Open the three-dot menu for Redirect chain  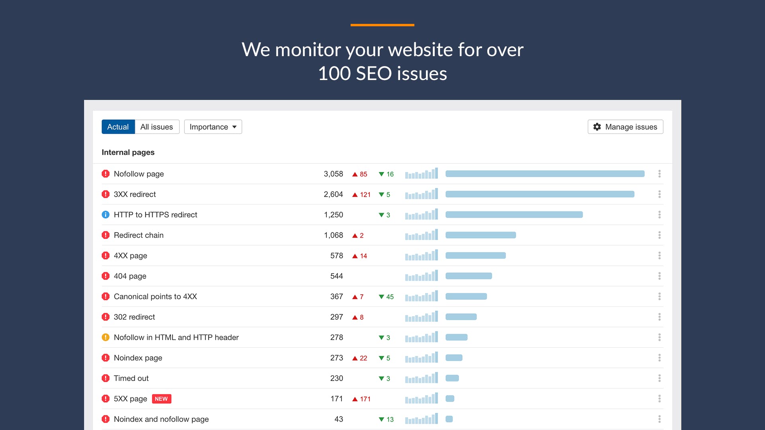pos(659,235)
